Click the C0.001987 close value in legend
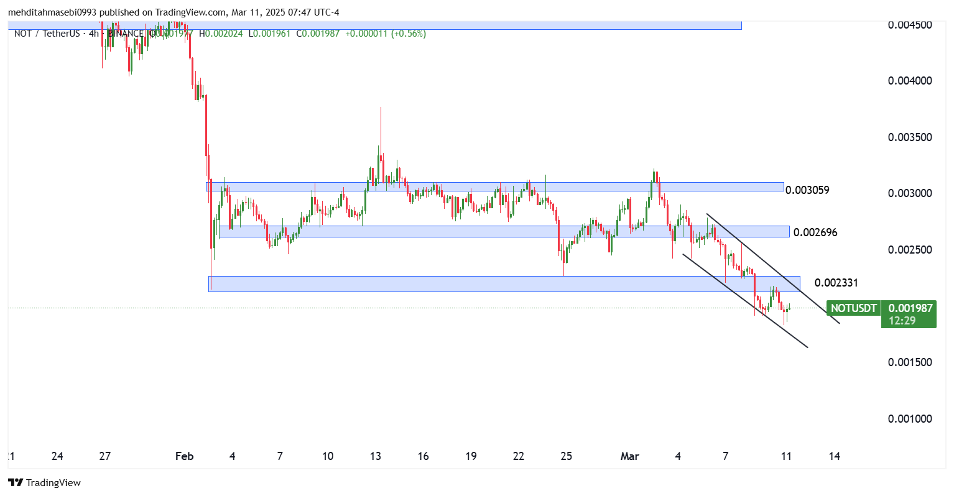This screenshot has height=496, width=954. [318, 34]
